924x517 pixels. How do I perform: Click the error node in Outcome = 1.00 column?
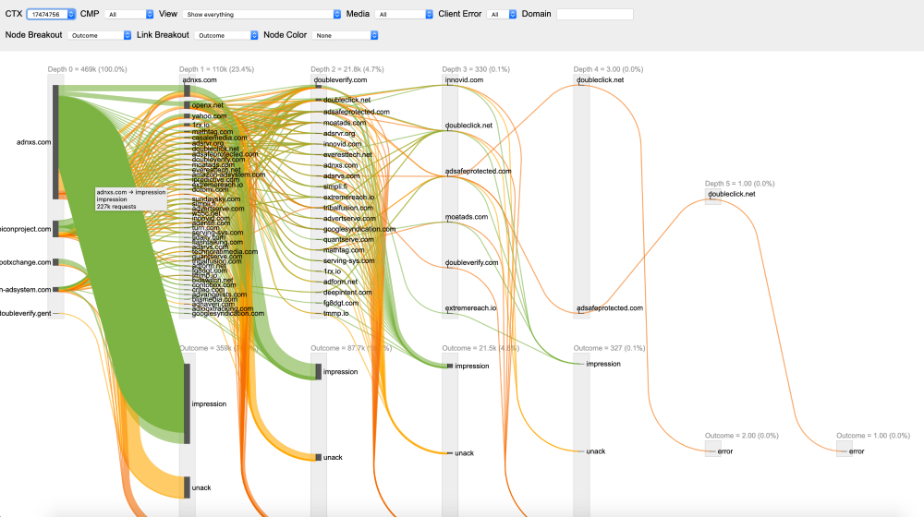click(x=844, y=451)
